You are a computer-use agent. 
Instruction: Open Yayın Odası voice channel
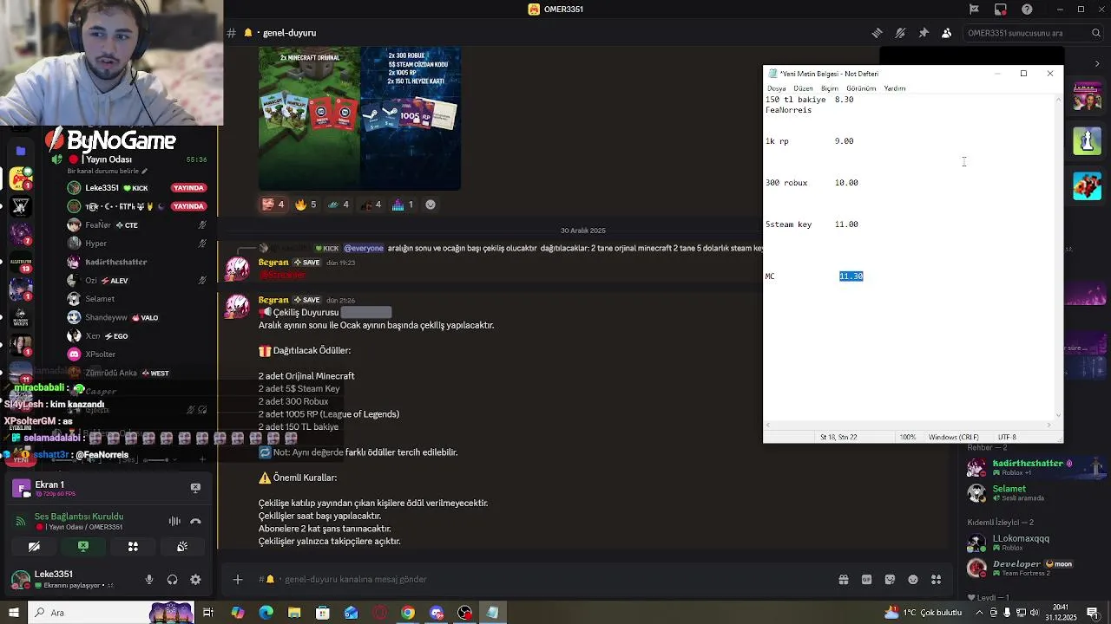point(130,159)
